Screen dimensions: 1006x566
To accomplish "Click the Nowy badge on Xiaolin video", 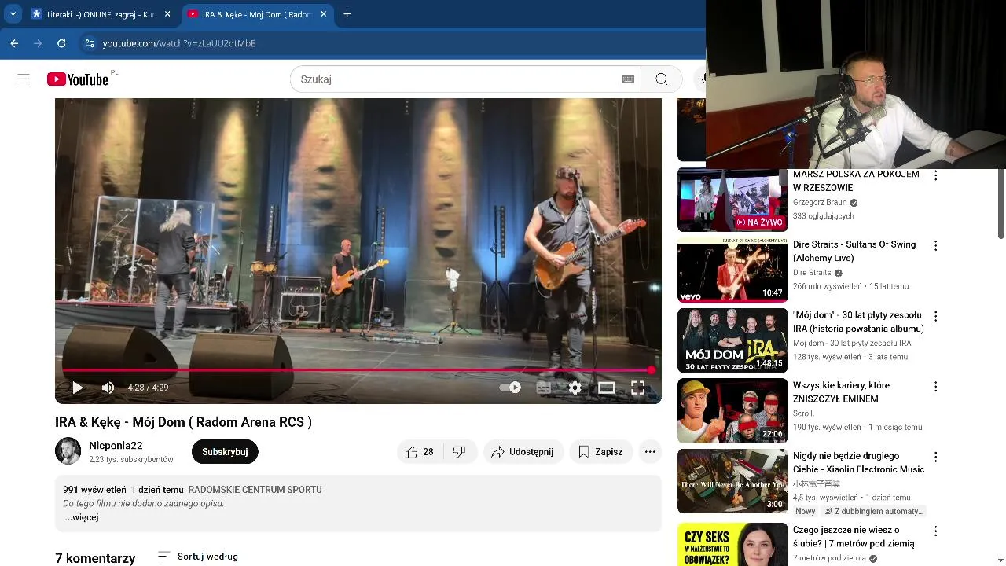I will [806, 511].
